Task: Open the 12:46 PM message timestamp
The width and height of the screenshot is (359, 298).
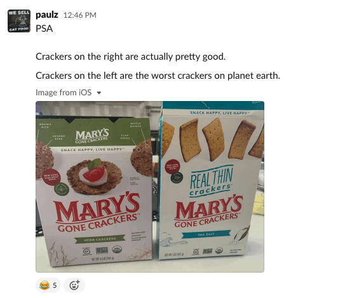Action: point(79,15)
